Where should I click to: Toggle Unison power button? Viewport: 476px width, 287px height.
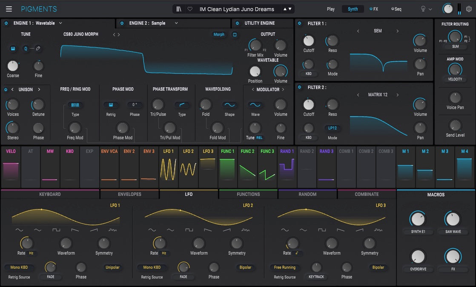pos(6,89)
